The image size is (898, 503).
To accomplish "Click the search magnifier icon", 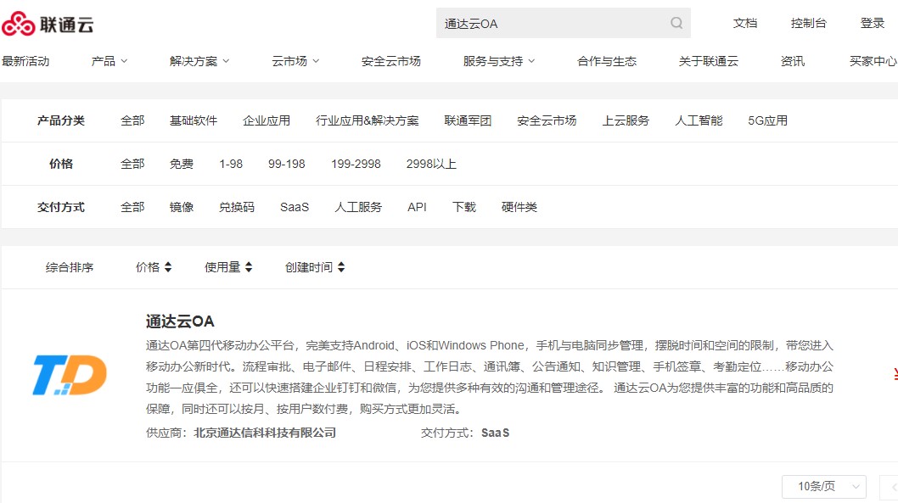I will tap(676, 23).
